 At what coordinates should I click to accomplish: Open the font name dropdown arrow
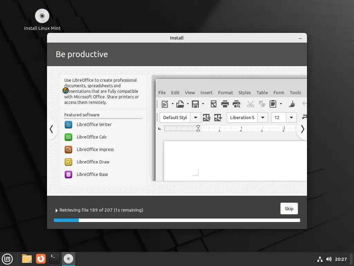pos(263,118)
